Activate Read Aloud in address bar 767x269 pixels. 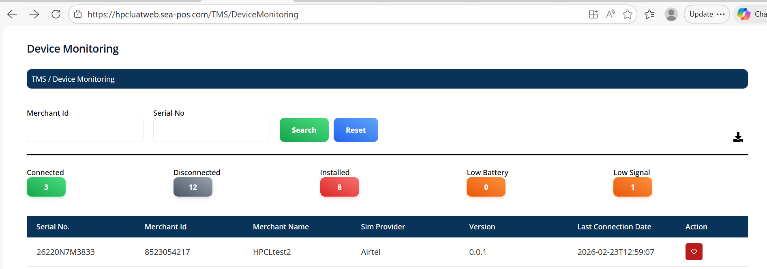coord(611,15)
